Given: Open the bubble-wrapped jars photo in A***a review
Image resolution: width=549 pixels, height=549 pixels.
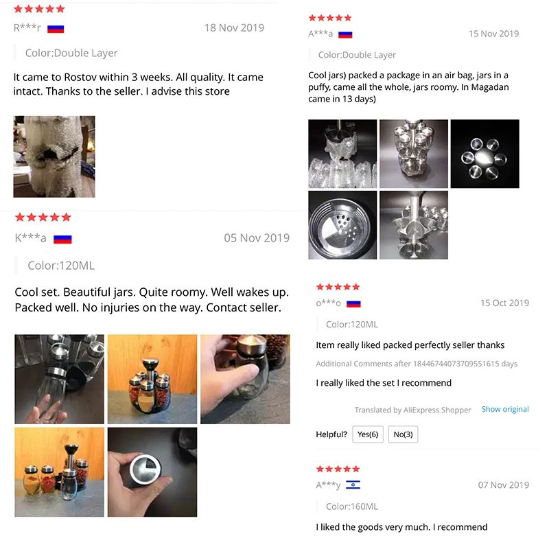Looking at the screenshot, I should 342,154.
